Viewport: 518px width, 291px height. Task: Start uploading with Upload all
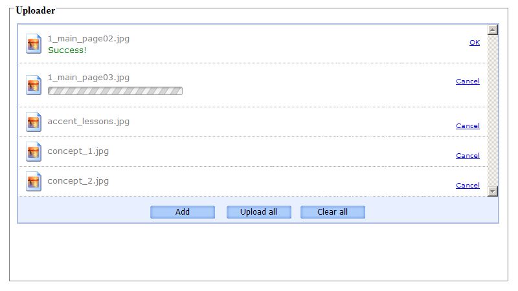point(258,212)
